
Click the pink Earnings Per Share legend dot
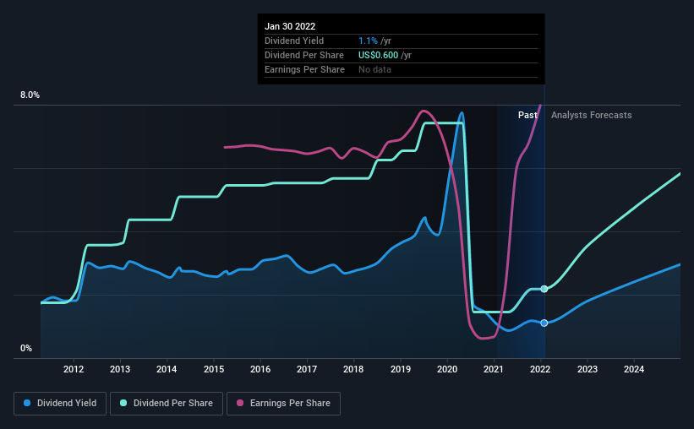240,403
